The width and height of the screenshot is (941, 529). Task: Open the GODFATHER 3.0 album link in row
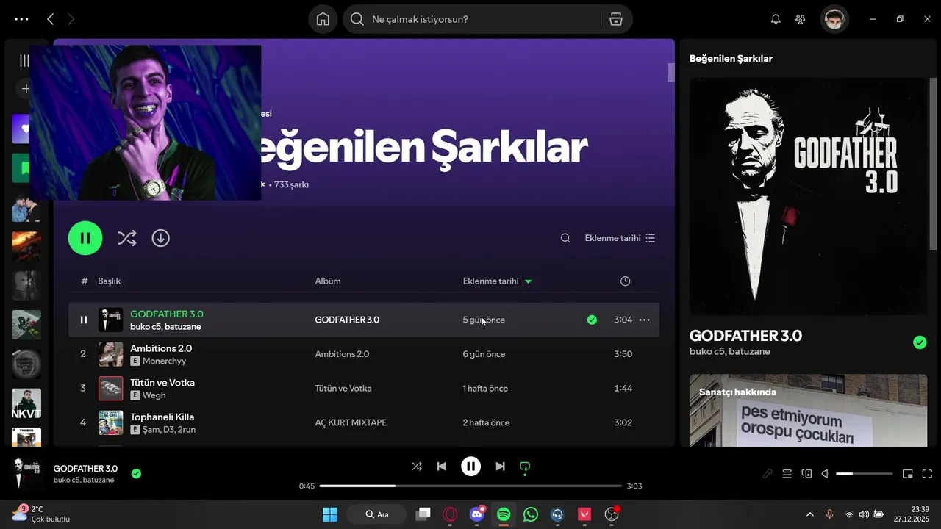pos(347,320)
